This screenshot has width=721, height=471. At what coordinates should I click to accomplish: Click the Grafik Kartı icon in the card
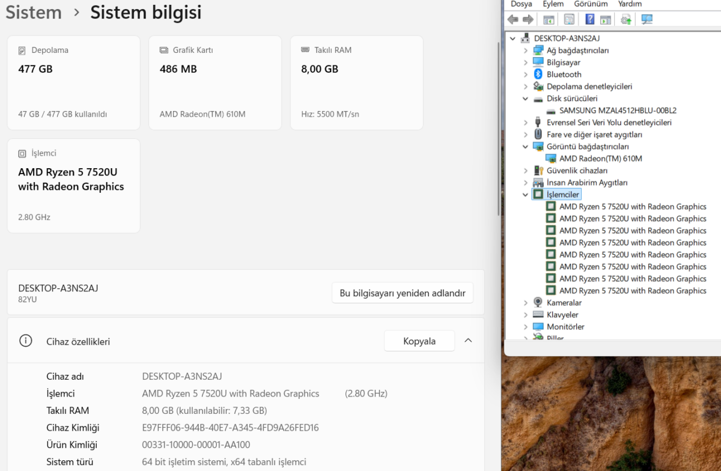163,50
